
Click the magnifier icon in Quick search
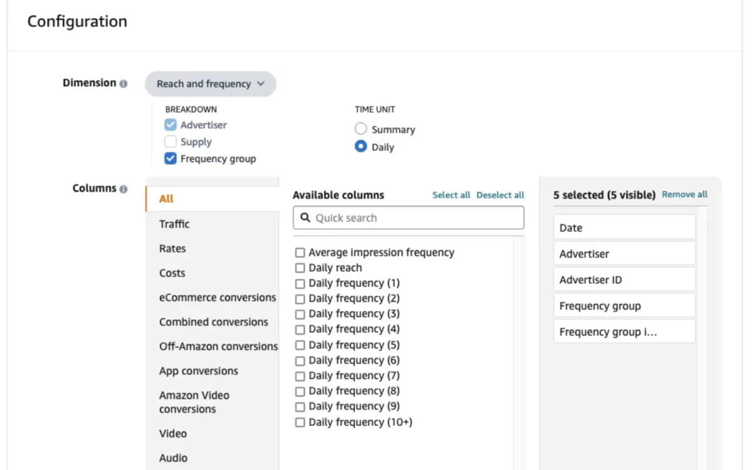[x=305, y=217]
